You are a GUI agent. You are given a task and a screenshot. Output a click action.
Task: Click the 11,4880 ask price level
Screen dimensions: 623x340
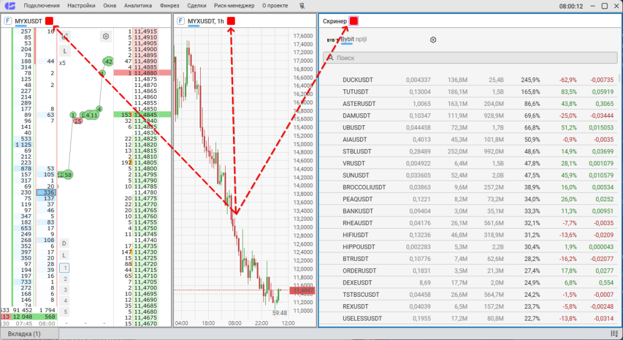(x=145, y=73)
